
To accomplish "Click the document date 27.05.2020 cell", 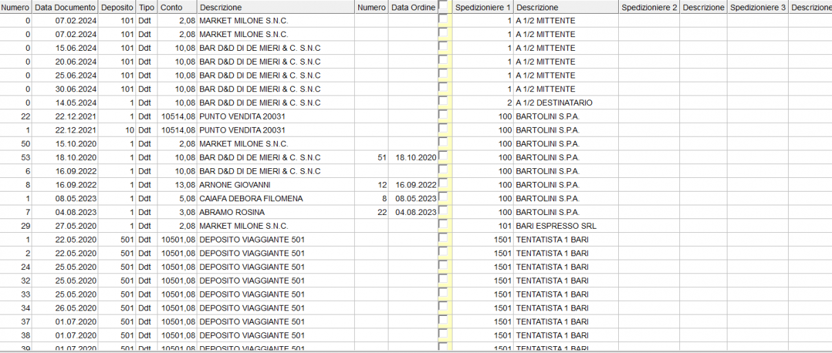I will point(76,226).
